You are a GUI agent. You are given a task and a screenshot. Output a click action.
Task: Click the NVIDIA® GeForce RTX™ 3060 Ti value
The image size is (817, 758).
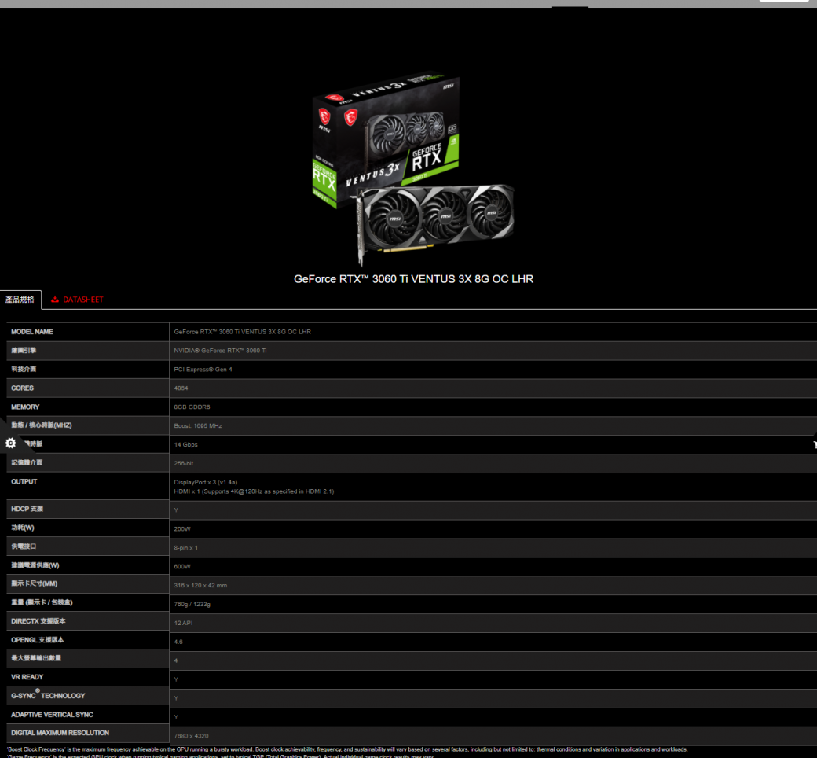click(221, 351)
